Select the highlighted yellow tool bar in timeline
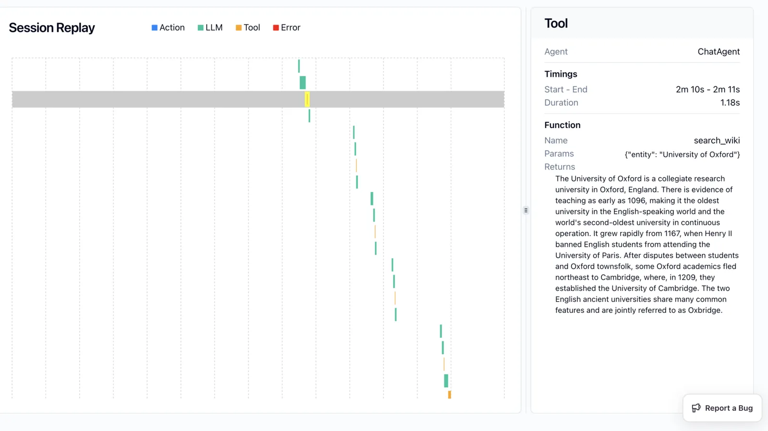The height and width of the screenshot is (431, 768). pyautogui.click(x=307, y=99)
